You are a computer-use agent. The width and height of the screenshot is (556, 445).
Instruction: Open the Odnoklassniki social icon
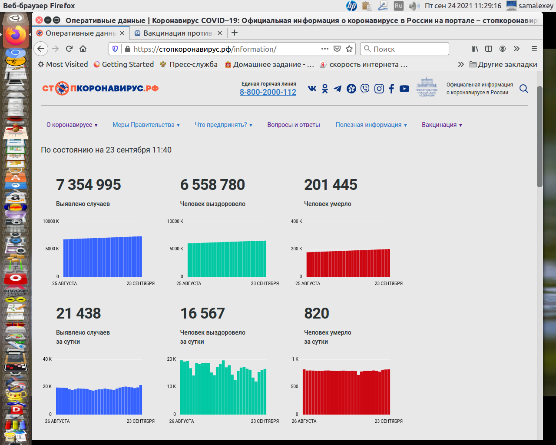click(325, 89)
